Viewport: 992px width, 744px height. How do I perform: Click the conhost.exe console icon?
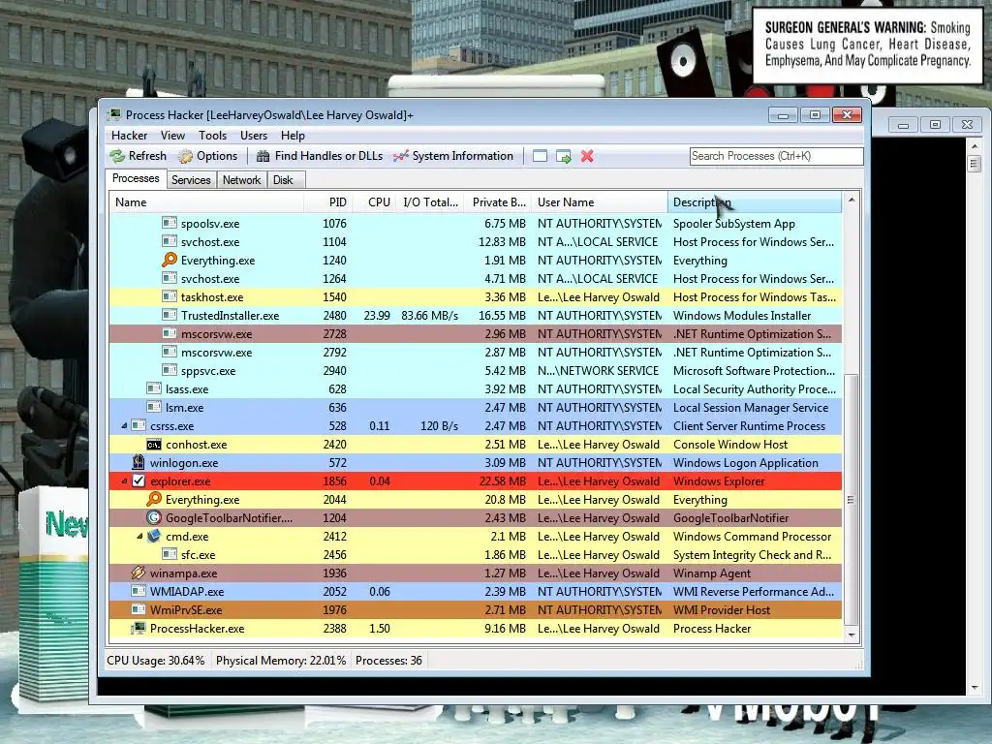[154, 445]
